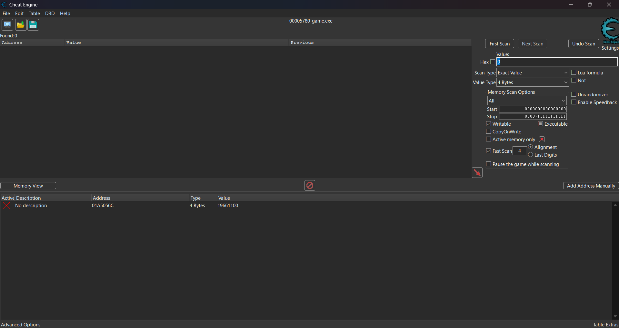This screenshot has width=619, height=328.
Task: Open the Value Type 4 Bytes dropdown
Action: 533,82
